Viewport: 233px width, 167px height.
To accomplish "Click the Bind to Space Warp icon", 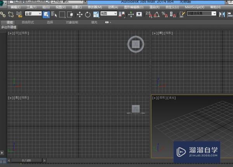I will (19, 14).
